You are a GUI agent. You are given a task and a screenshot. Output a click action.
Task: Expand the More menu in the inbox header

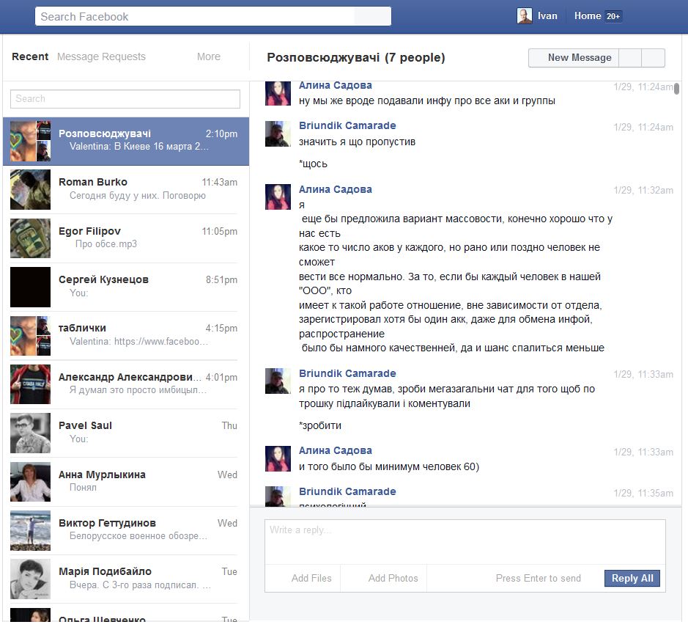[x=209, y=56]
